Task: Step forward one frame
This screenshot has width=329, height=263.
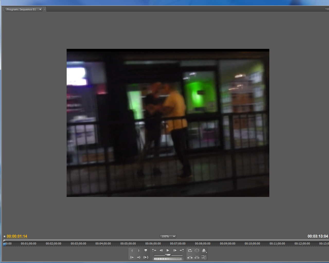Action: 175,250
